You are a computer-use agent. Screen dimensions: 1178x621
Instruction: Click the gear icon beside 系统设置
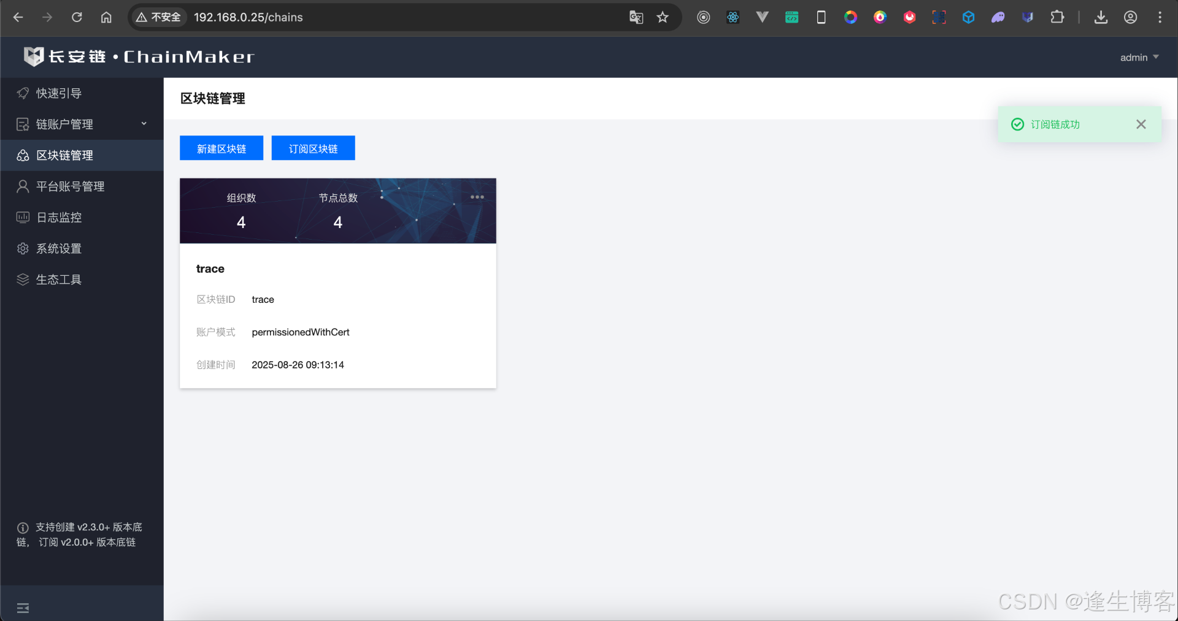(x=23, y=248)
